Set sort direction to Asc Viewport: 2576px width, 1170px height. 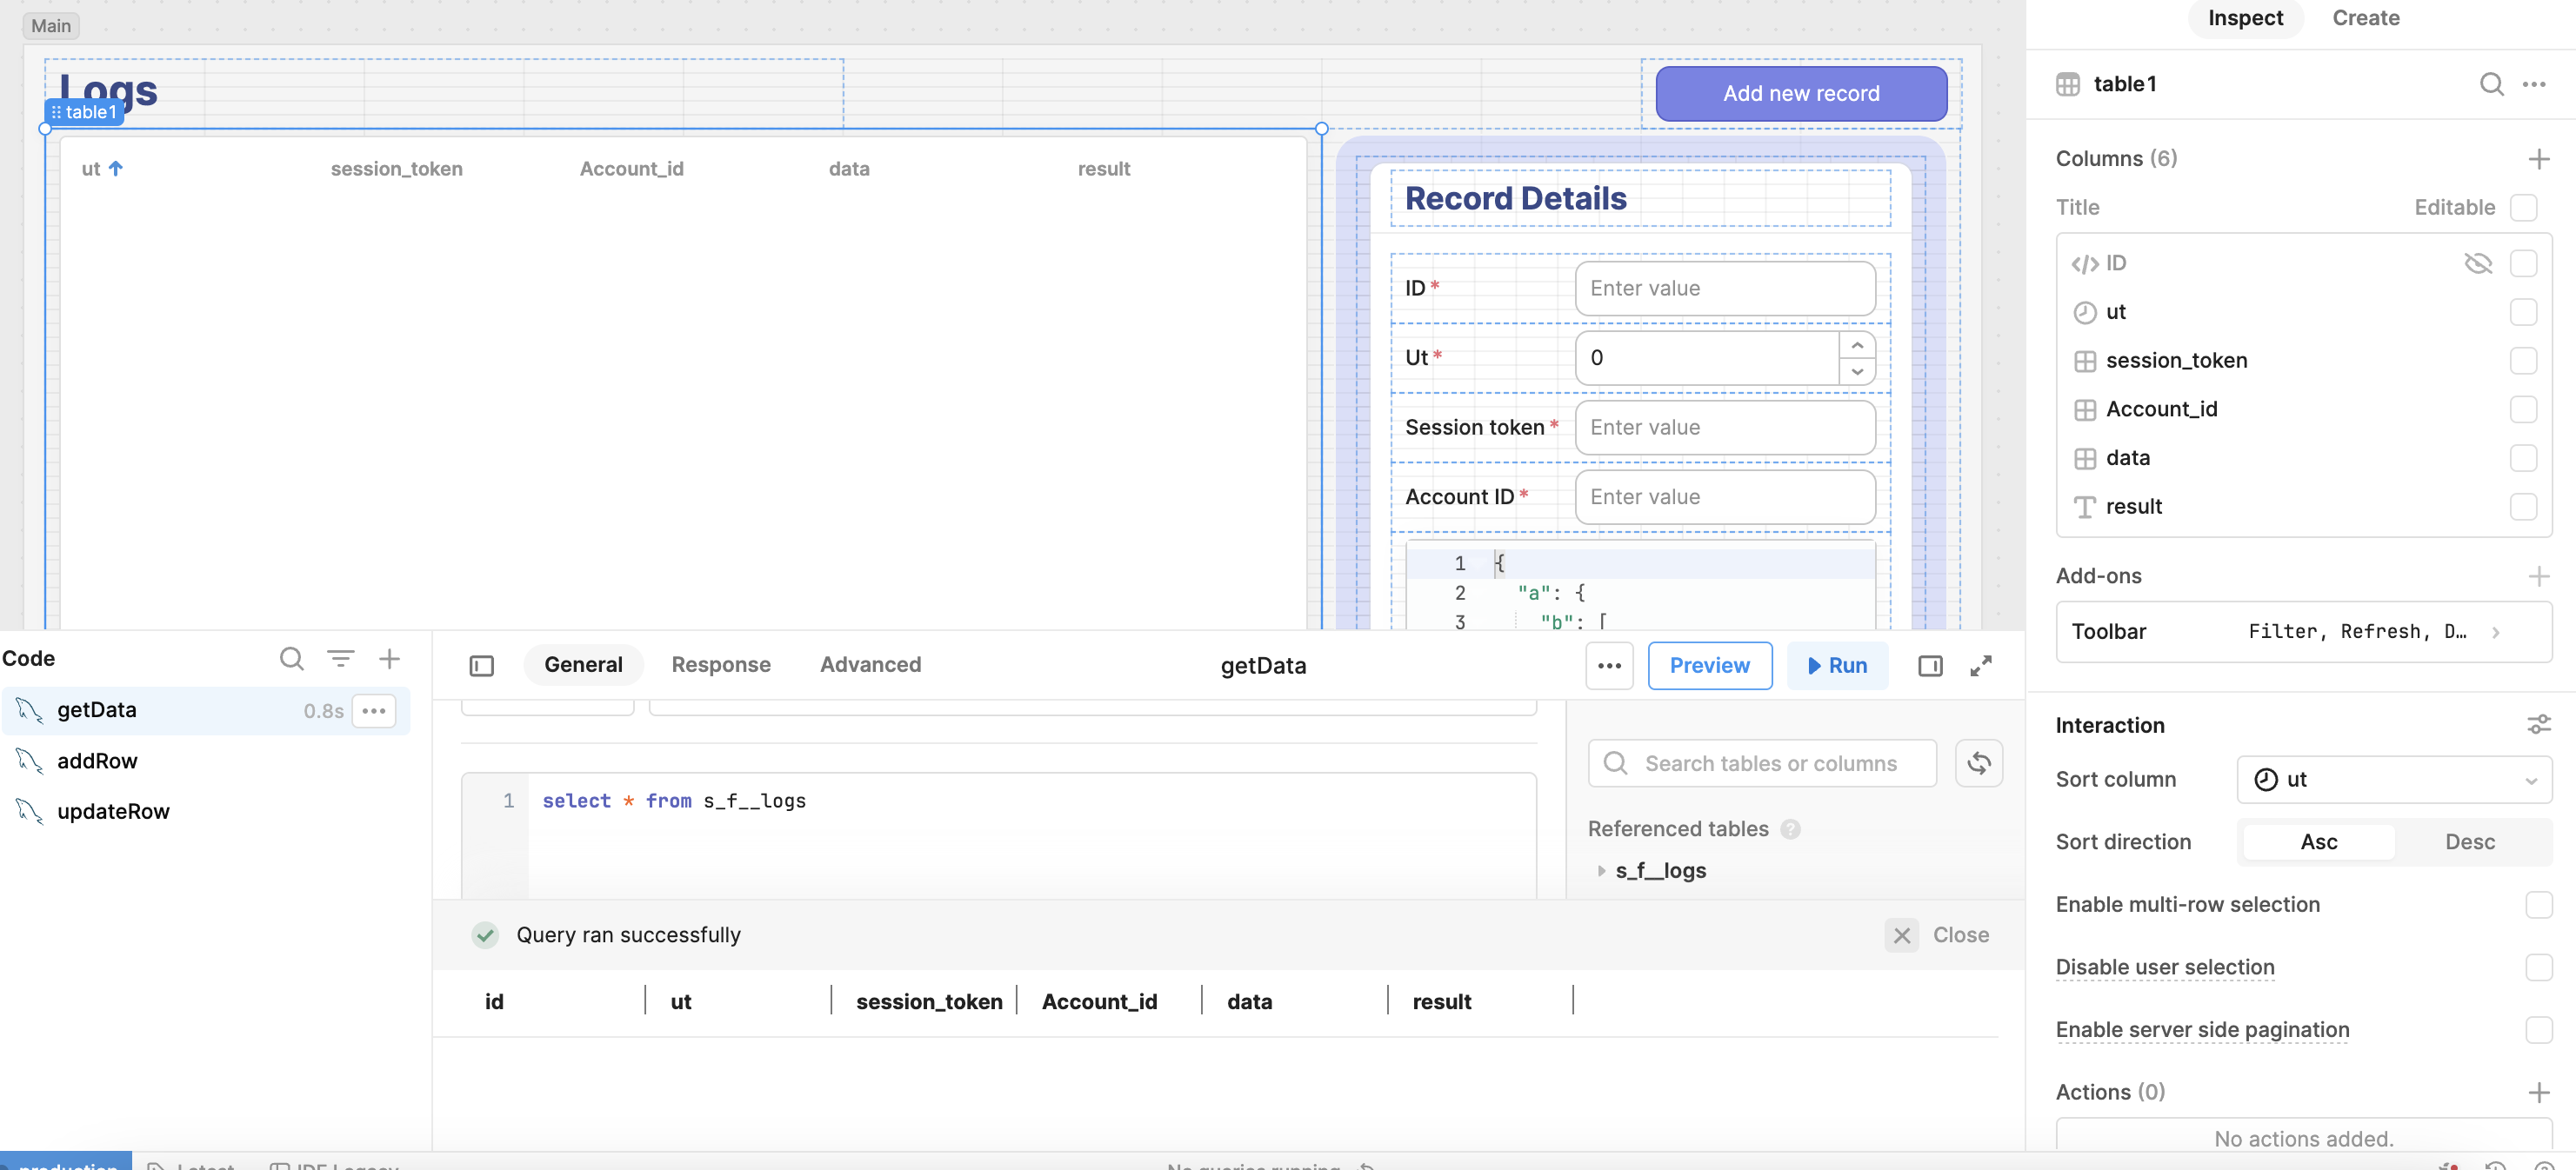coord(2318,842)
